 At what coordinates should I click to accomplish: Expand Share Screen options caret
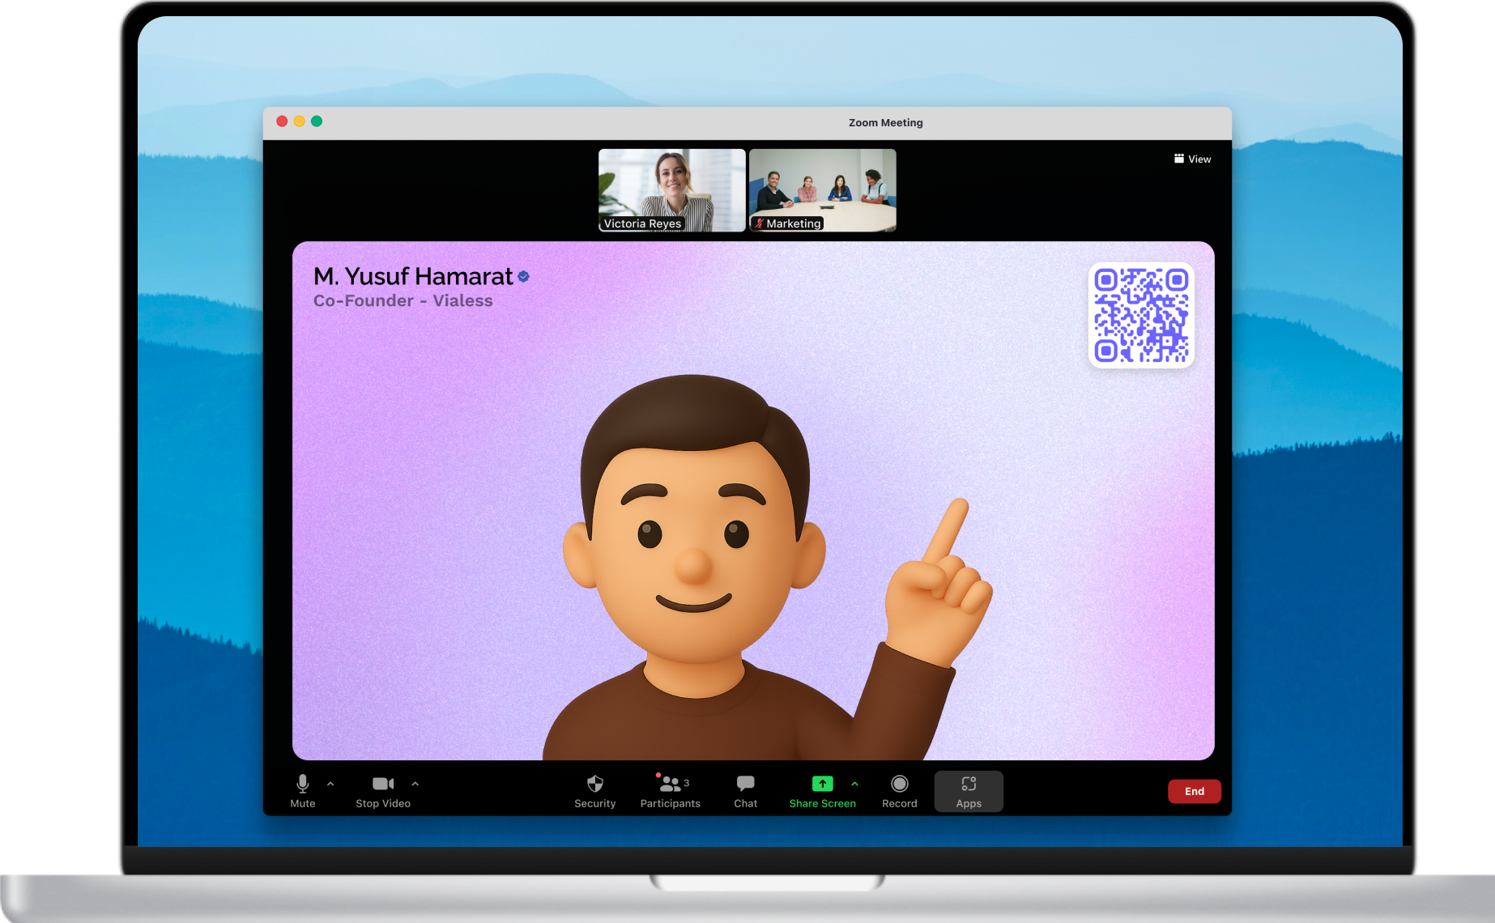point(854,784)
